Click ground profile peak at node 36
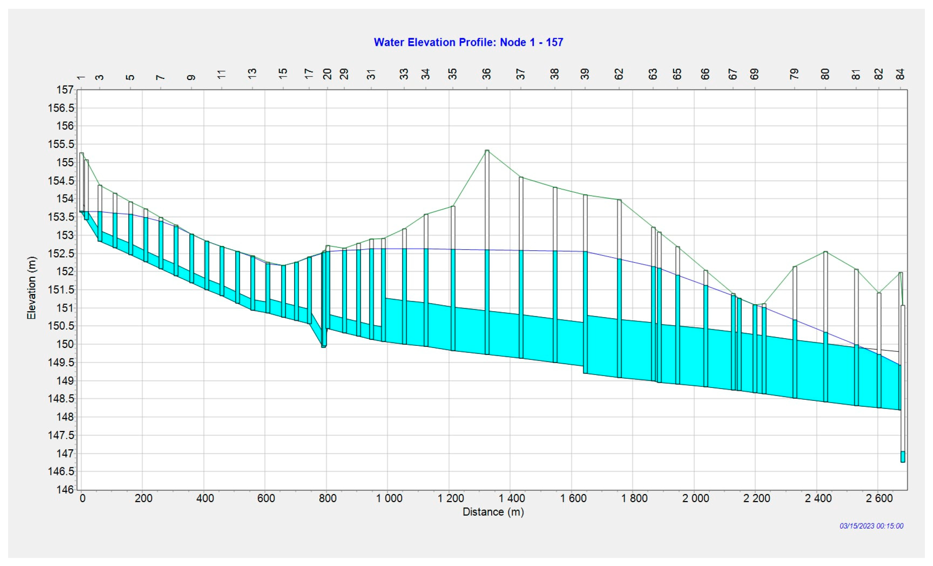The height and width of the screenshot is (566, 933). [487, 151]
